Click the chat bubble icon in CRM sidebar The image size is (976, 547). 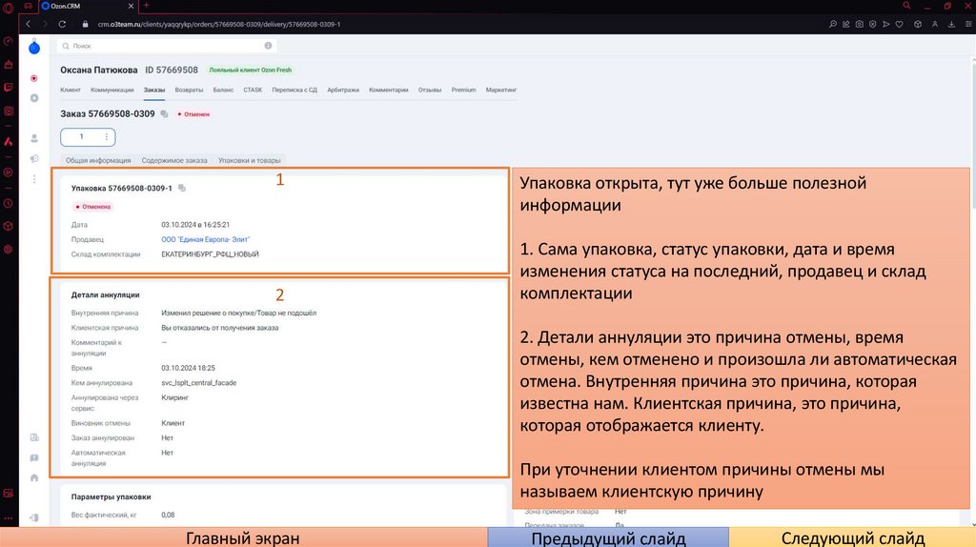pos(34,457)
